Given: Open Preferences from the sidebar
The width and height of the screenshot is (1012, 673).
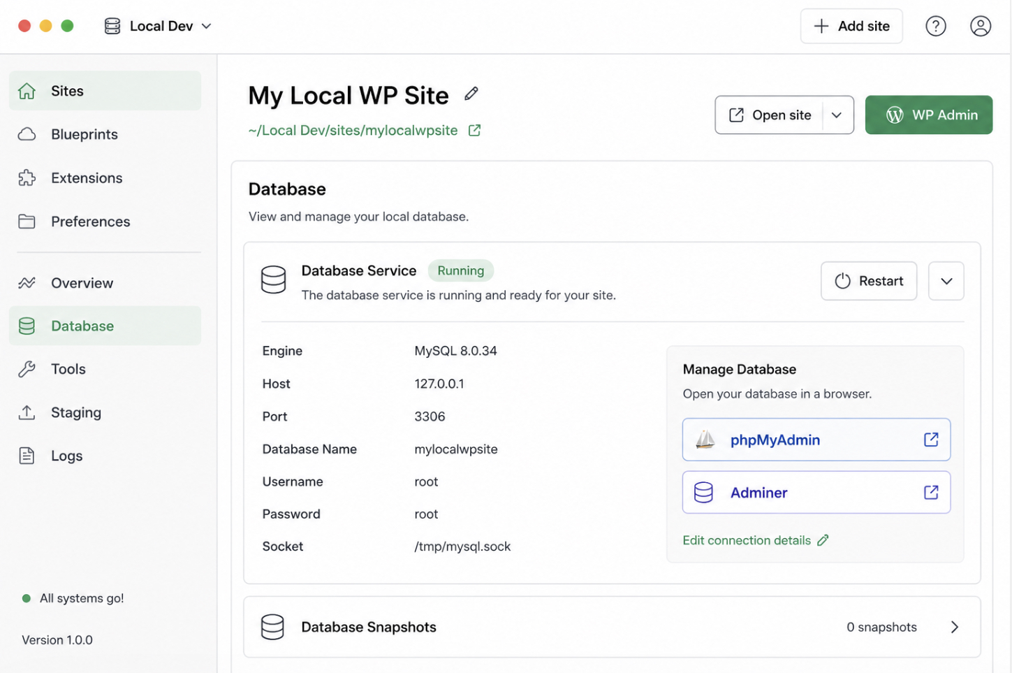Looking at the screenshot, I should 105,222.
